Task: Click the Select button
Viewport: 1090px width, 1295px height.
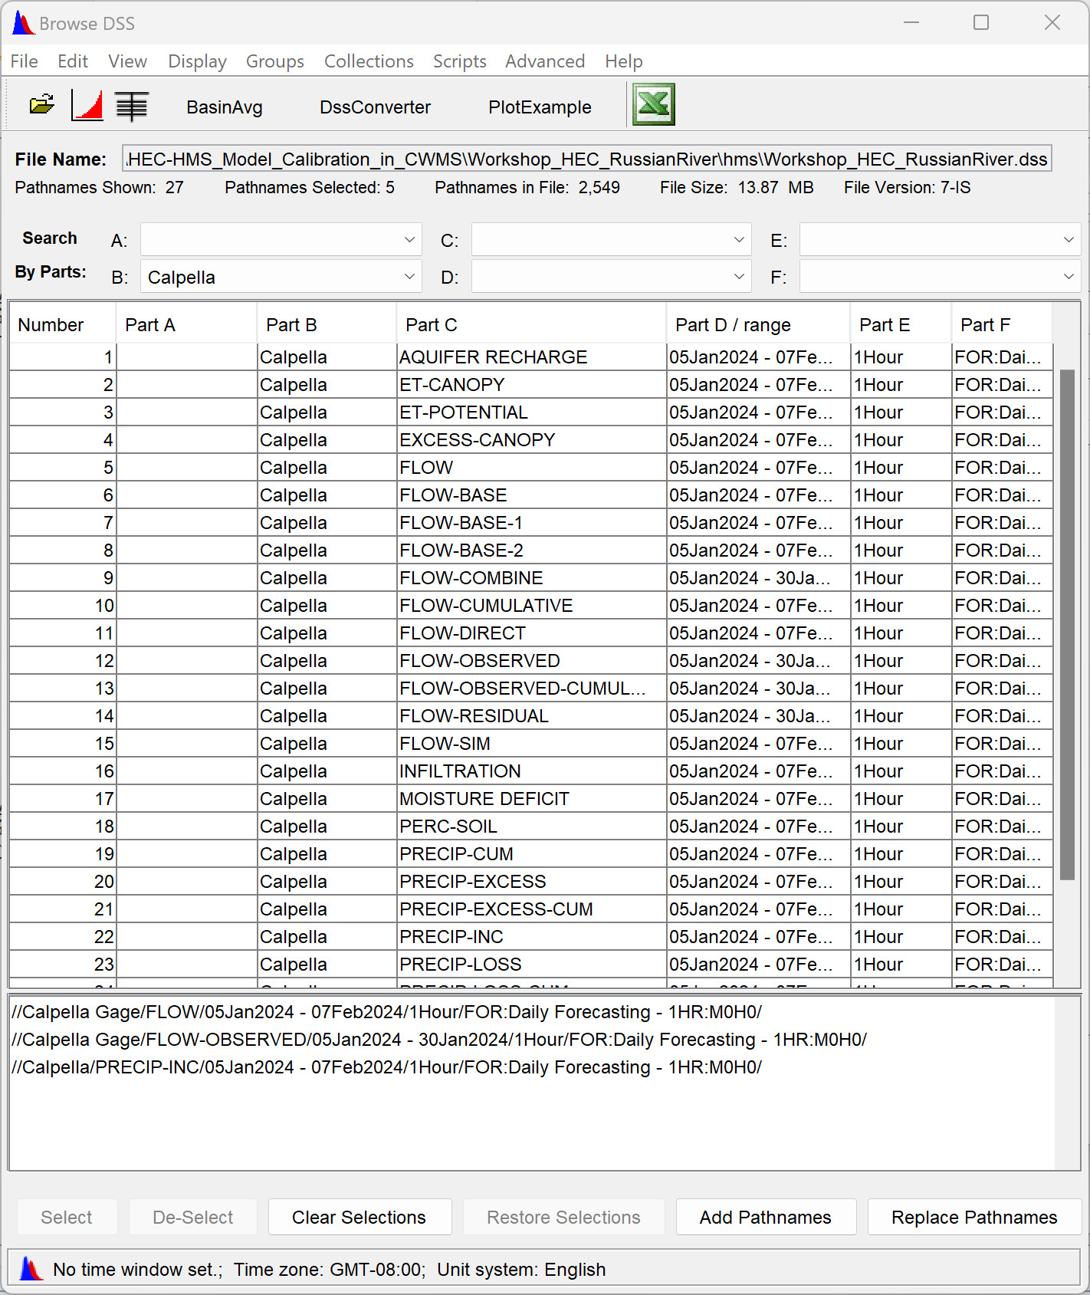Action: (67, 1217)
